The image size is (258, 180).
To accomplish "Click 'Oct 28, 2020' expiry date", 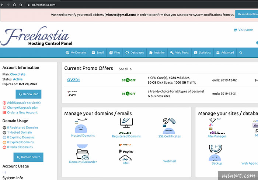I will pyautogui.click(x=28, y=84).
